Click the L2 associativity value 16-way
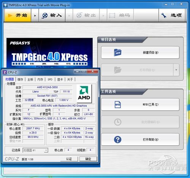Viewport: 190px width, 178px height. [x=89, y=137]
